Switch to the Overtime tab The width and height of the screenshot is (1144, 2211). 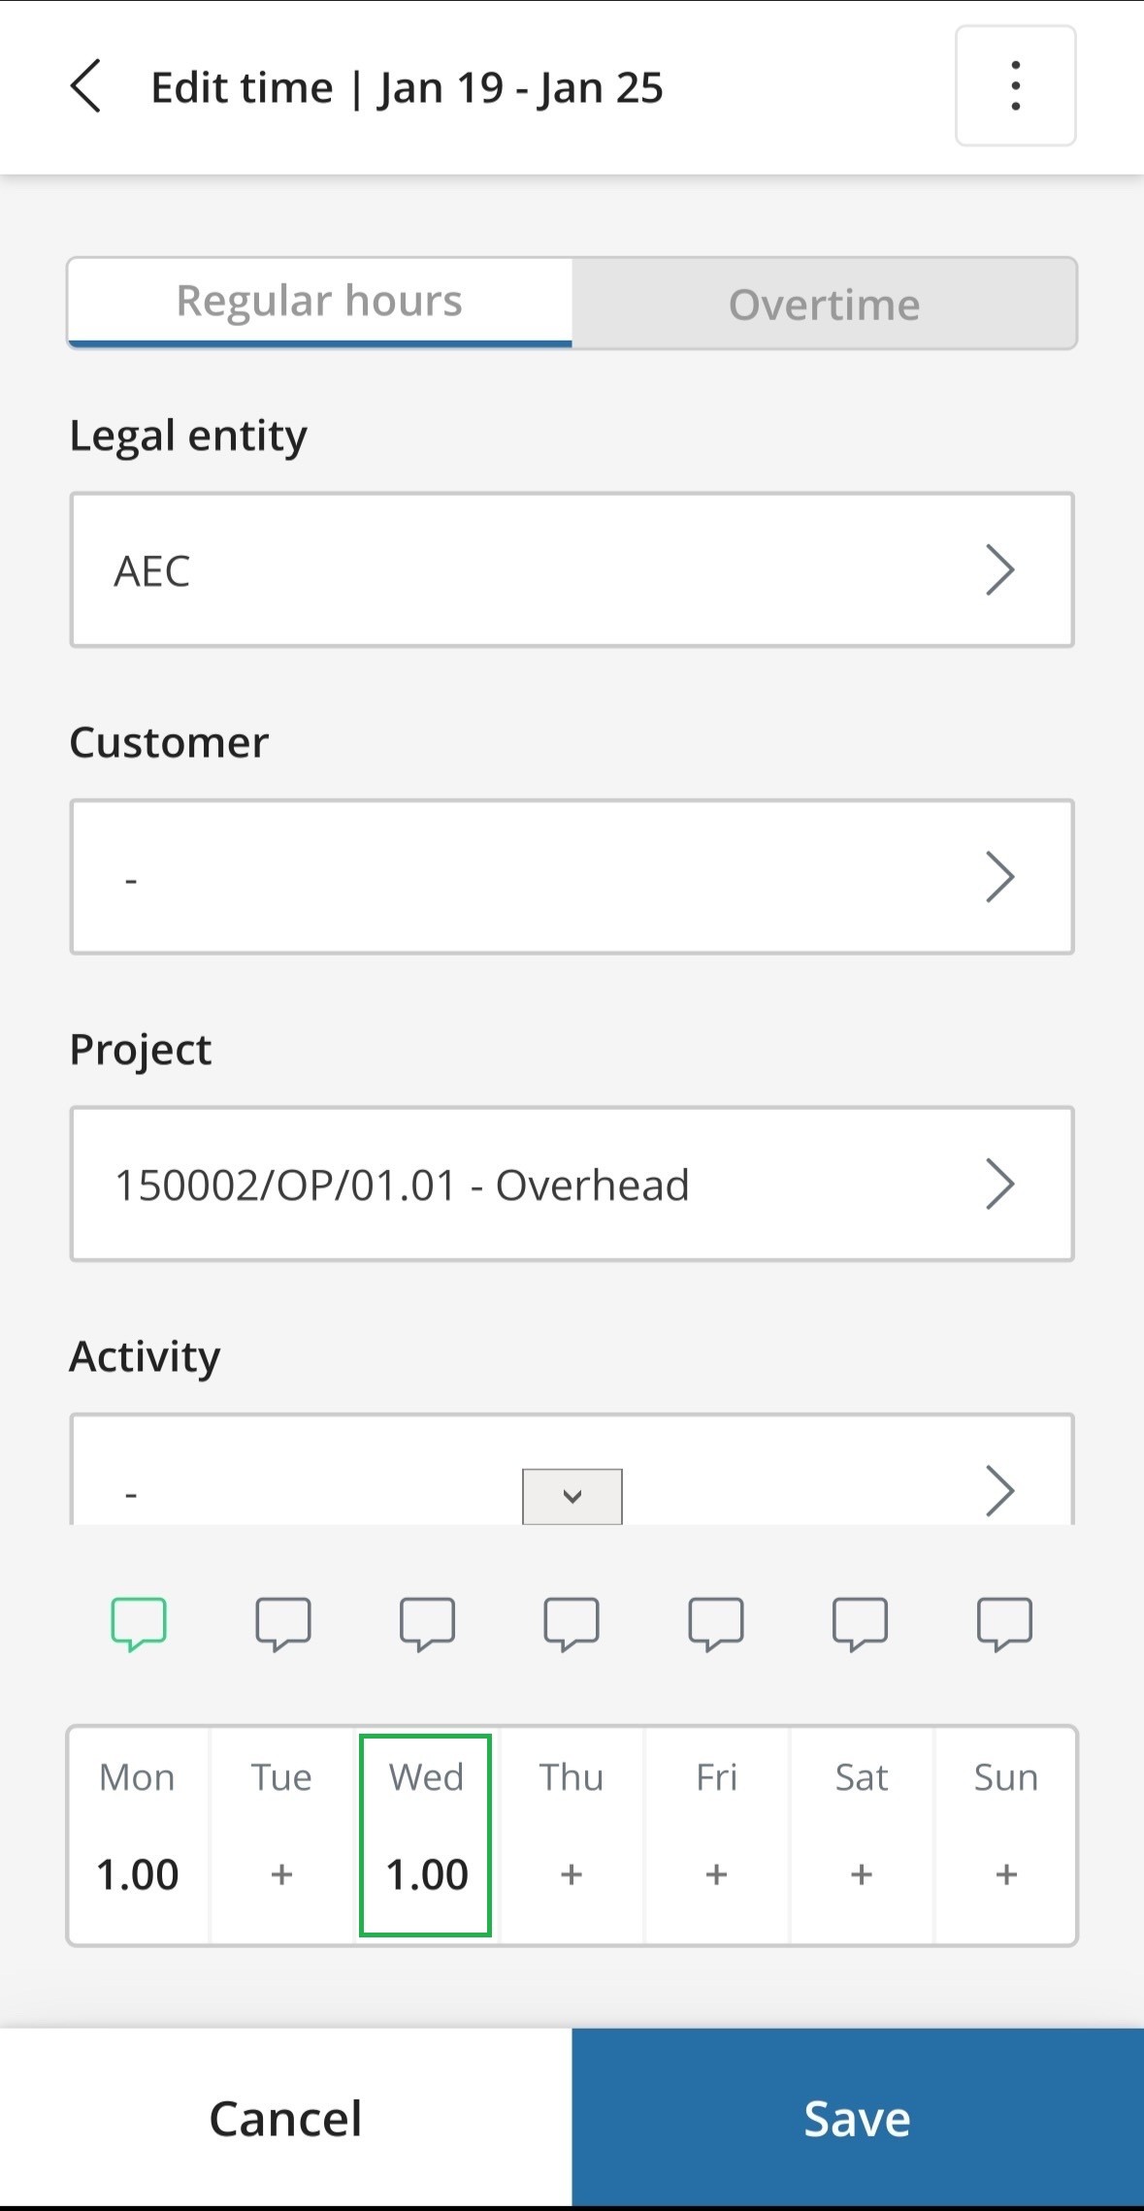coord(824,304)
